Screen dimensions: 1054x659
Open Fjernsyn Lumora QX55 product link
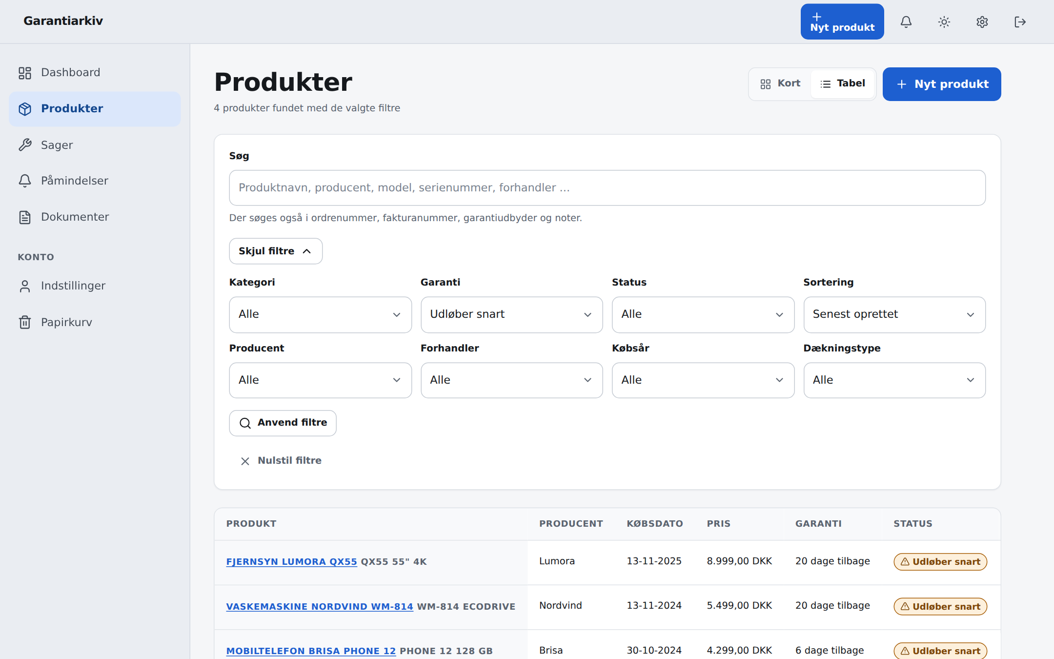(292, 562)
